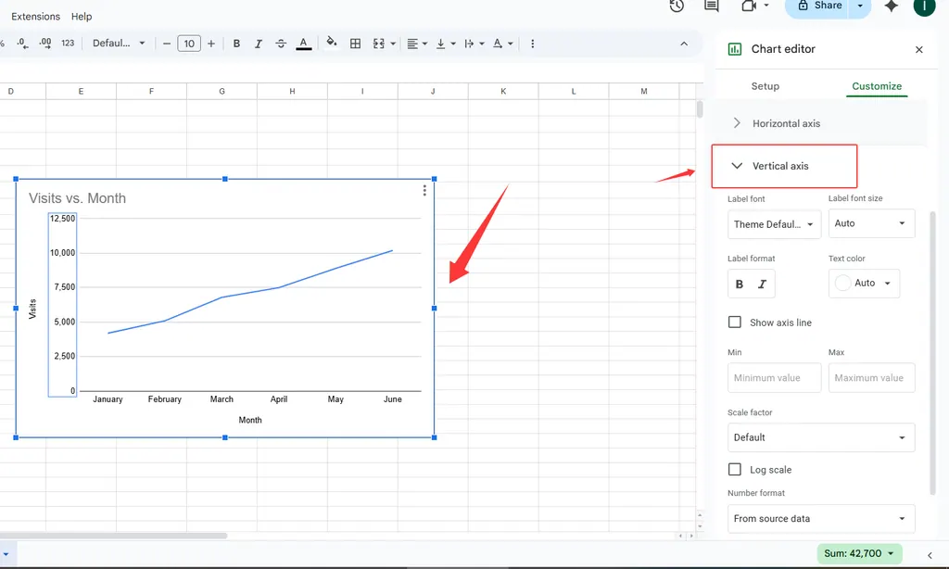Open the Label font size dropdown
The height and width of the screenshot is (569, 949).
pos(870,223)
